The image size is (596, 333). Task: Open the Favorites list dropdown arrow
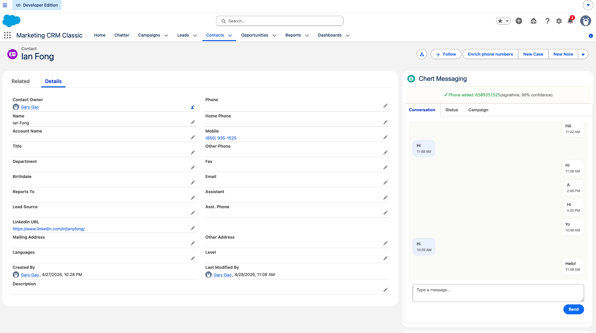point(507,21)
